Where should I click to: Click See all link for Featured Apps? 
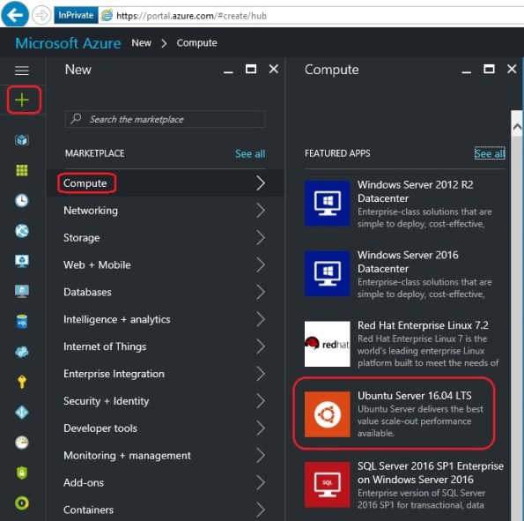pos(490,153)
